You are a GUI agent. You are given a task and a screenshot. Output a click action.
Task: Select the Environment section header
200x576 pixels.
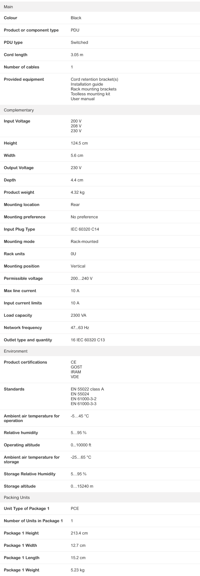click(16, 351)
